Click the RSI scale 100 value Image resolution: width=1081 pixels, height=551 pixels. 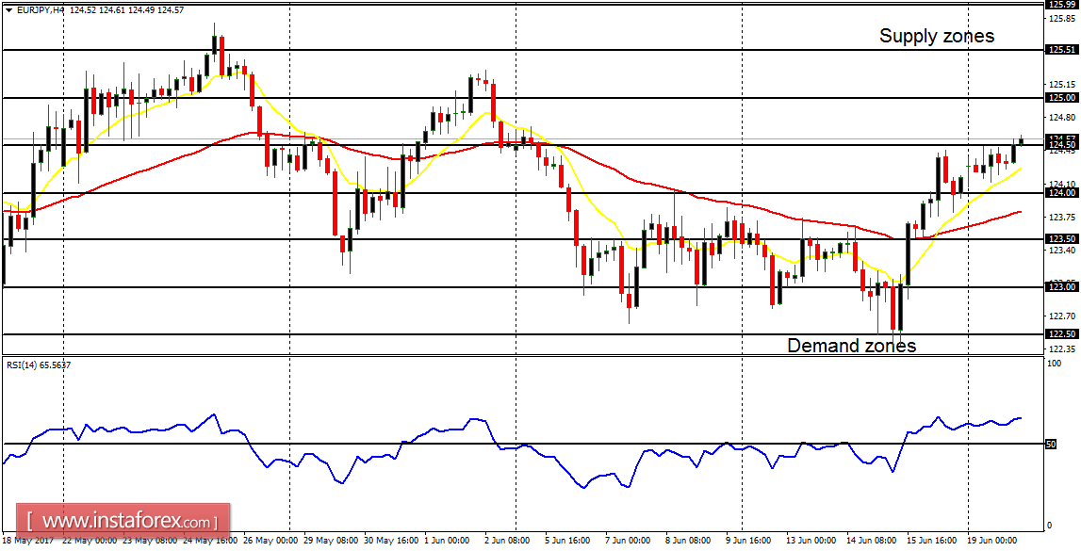pos(1054,363)
